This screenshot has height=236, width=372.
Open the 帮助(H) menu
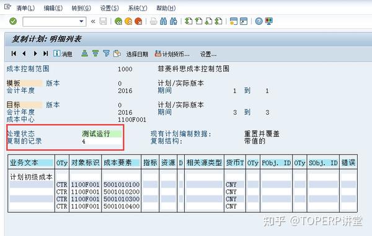point(166,8)
